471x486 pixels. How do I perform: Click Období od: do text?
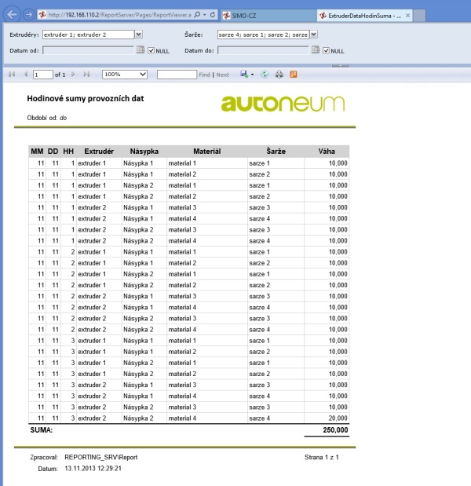tap(47, 118)
